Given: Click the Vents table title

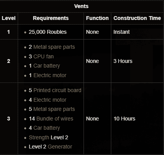Looking at the screenshot, I should (x=81, y=6).
